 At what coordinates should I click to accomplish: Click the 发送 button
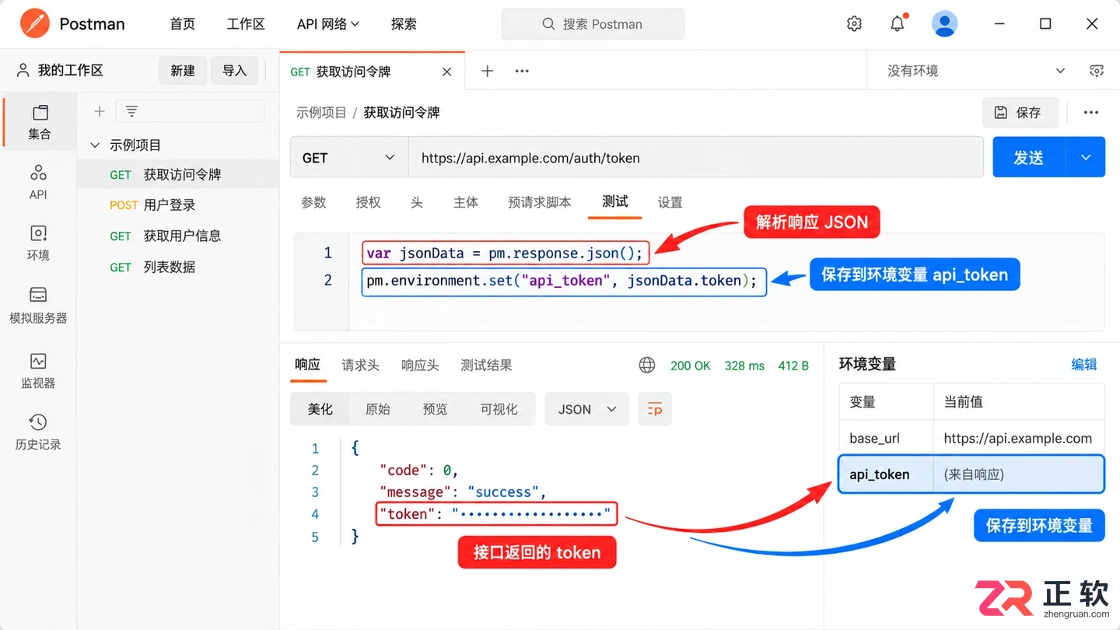1029,157
